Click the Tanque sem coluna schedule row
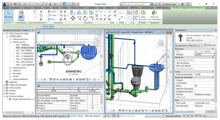Image resolution: width=220 pixels, height=120 pixels. (x=69, y=103)
